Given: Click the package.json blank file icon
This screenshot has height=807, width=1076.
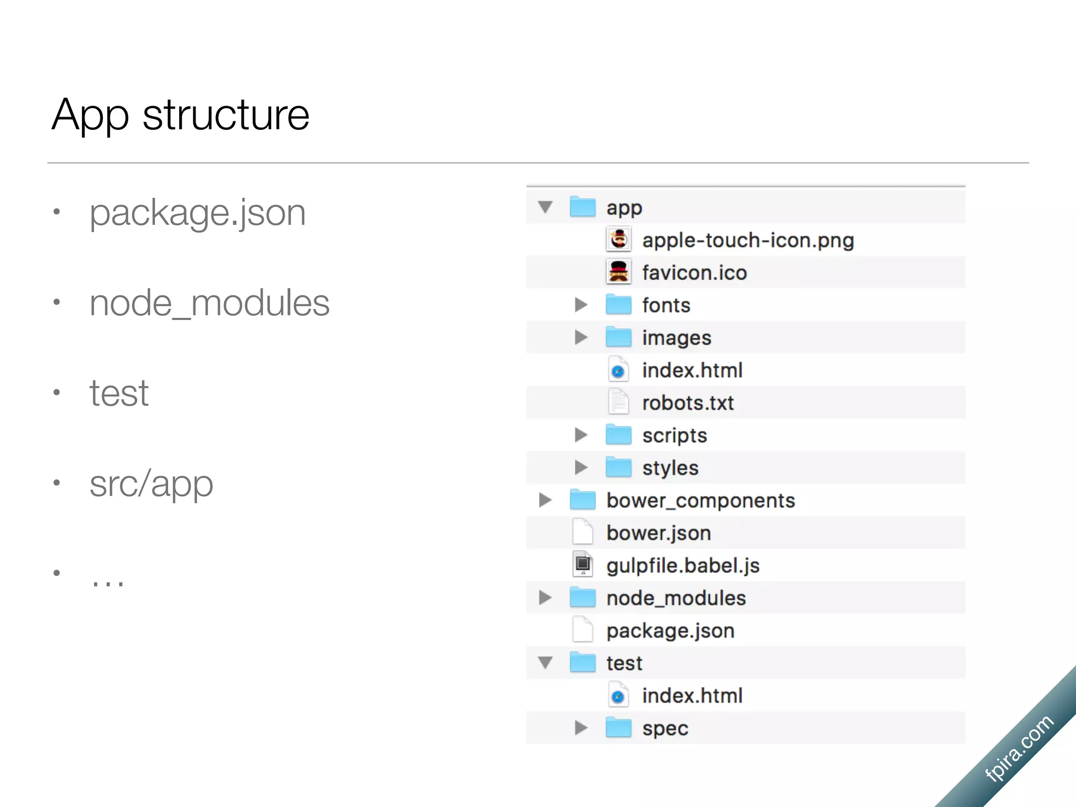Looking at the screenshot, I should tap(583, 629).
